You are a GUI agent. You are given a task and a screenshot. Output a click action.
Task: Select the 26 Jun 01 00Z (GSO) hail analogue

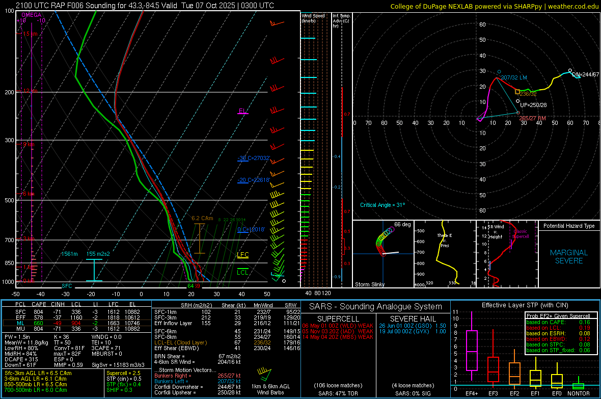tap(413, 326)
